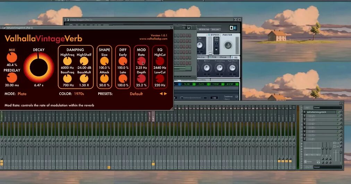Open the reverb MODE selector showing Plate

pyautogui.click(x=22, y=94)
